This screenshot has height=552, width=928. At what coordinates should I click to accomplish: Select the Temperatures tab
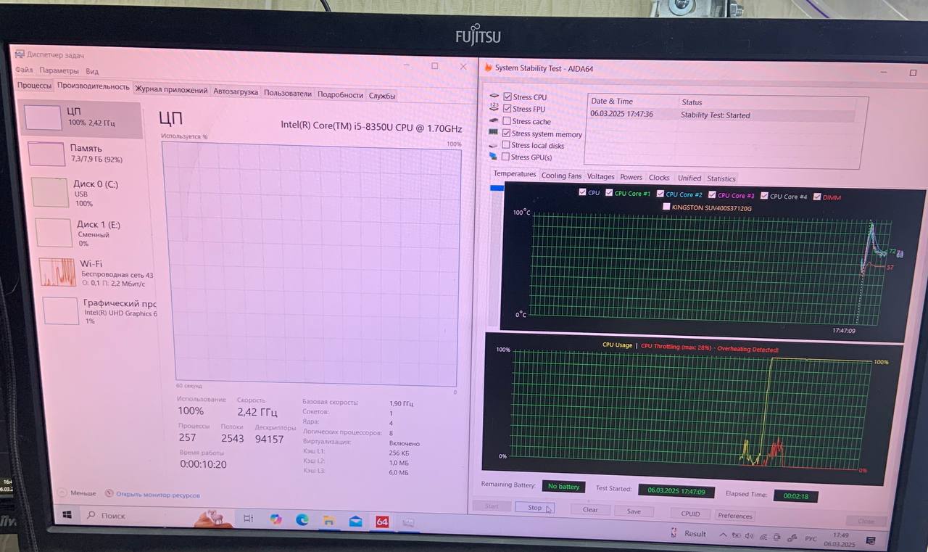(x=515, y=174)
